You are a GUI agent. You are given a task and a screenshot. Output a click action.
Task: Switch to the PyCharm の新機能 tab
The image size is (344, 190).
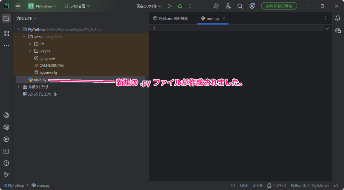coord(170,18)
